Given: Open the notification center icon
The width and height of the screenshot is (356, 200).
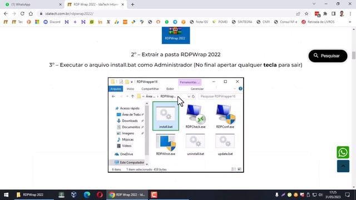Looking at the screenshot, I should tap(347, 195).
